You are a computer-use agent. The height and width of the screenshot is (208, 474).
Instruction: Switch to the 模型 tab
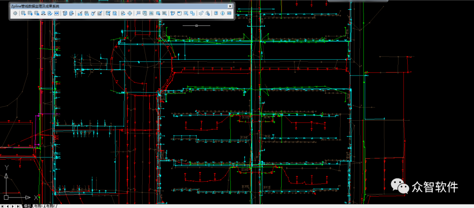(27, 206)
